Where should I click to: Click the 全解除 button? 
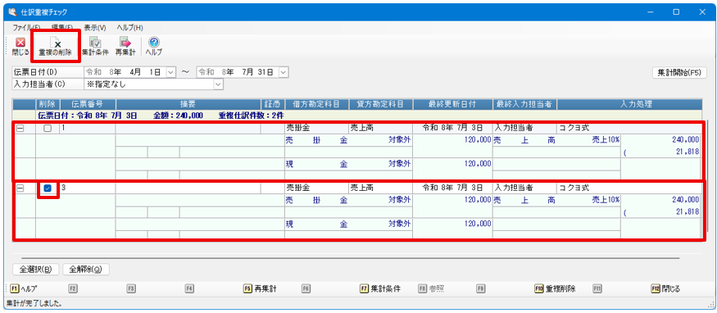tap(85, 269)
